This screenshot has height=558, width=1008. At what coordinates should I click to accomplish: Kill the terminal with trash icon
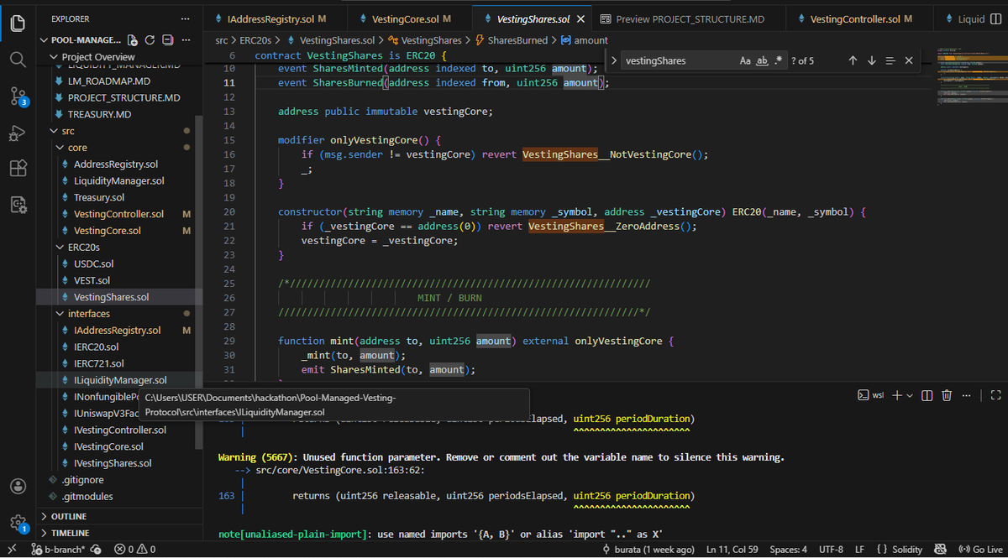pyautogui.click(x=947, y=395)
